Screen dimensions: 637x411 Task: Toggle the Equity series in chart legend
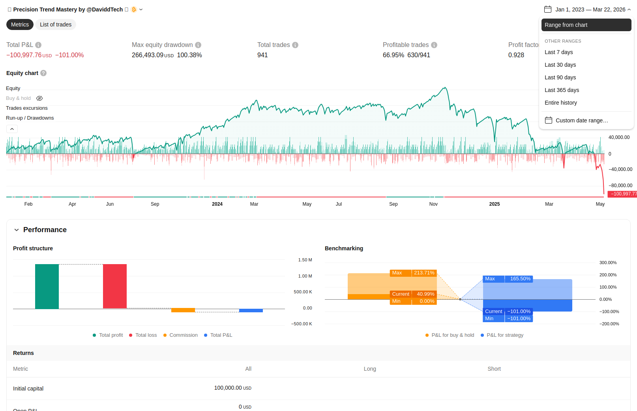13,88
